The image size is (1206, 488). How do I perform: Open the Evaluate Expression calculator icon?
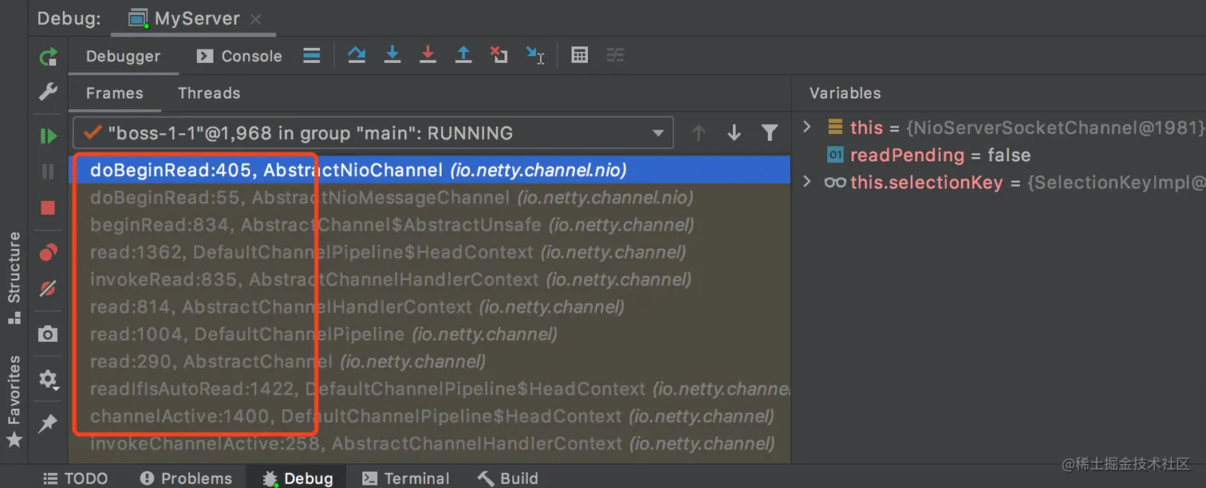click(x=580, y=55)
